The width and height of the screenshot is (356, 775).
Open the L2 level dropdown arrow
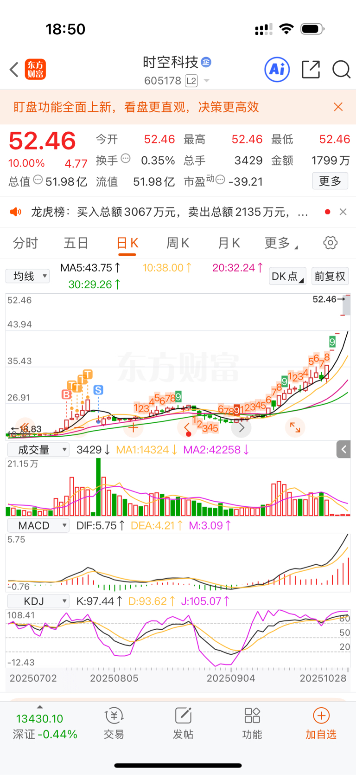(x=207, y=81)
